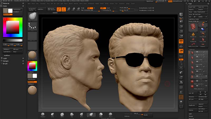Toggle Edit mode button

coord(59,9)
